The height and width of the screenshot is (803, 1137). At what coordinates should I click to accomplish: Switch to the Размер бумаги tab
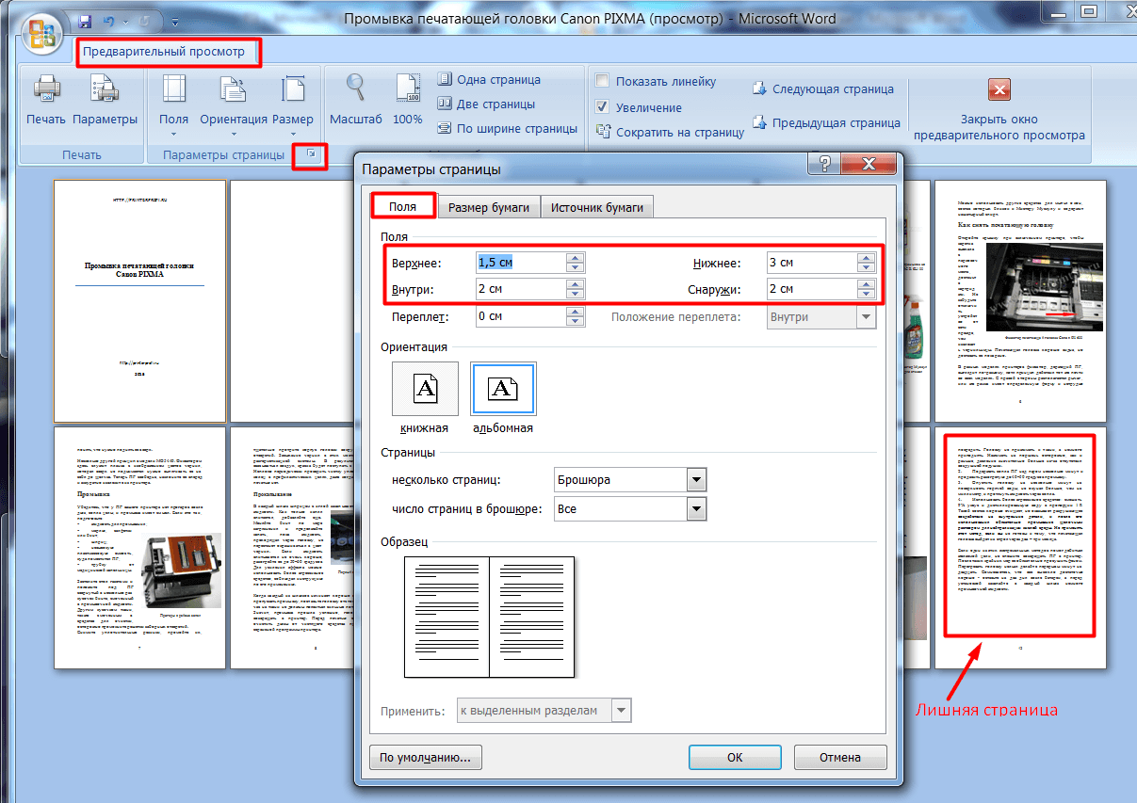click(x=488, y=206)
